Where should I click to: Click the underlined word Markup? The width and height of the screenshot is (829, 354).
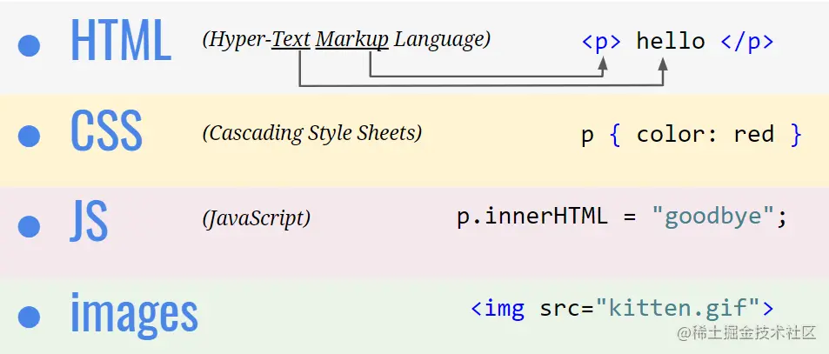352,39
